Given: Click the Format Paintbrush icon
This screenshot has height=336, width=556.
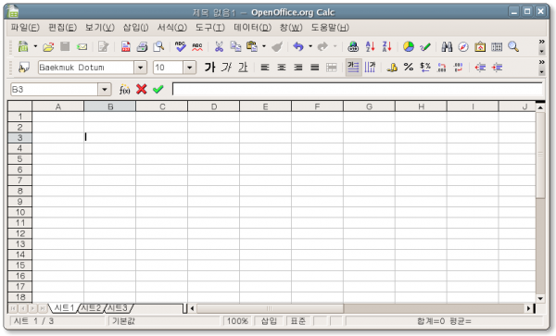Looking at the screenshot, I should coord(277,46).
